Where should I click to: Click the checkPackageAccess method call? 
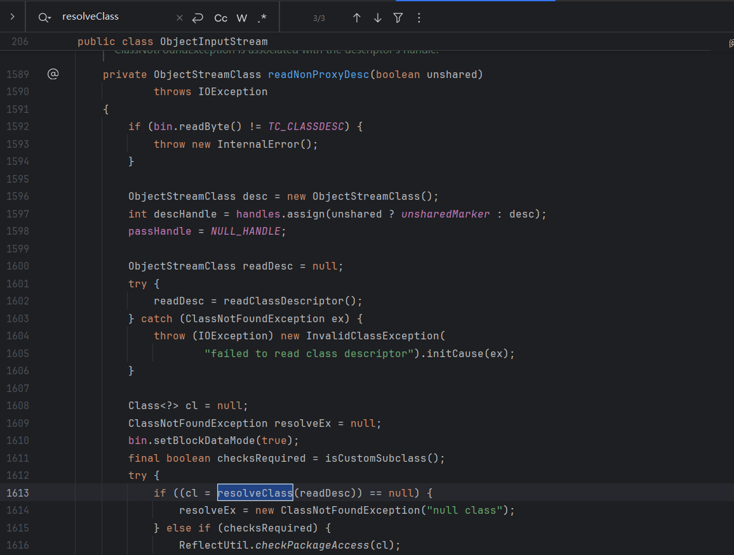coord(312,545)
